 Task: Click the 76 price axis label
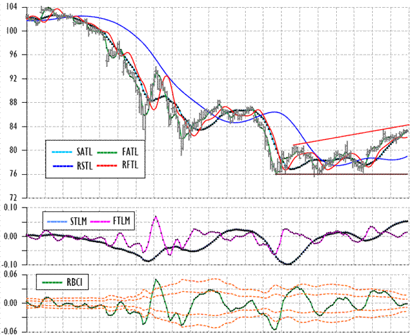(x=14, y=174)
